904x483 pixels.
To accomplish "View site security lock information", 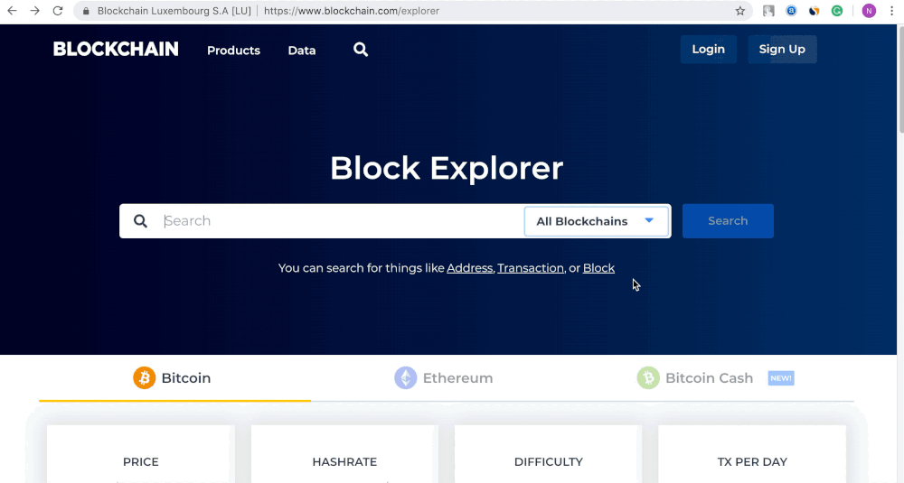I will click(x=86, y=11).
